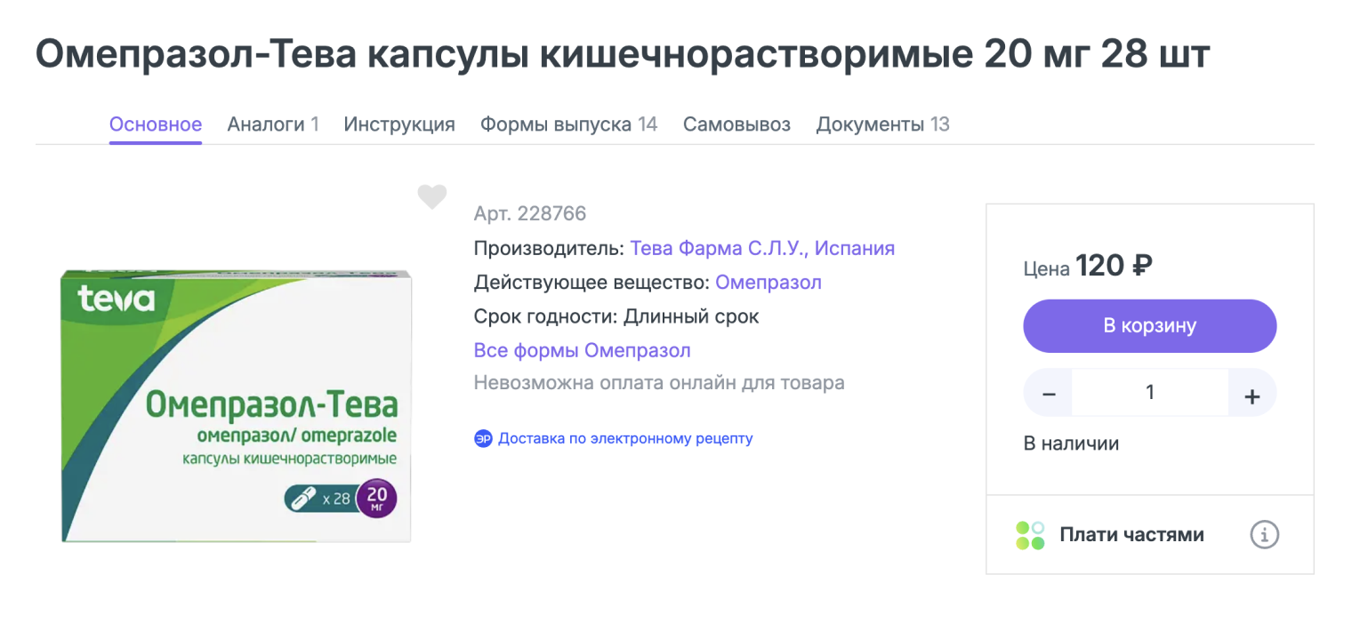
Task: Open Все формы Омепразол link
Action: tap(582, 350)
